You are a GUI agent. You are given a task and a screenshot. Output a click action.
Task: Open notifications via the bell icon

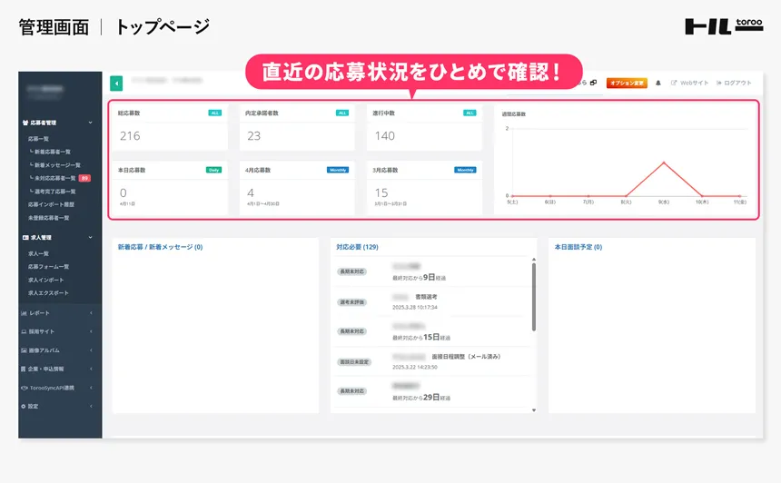[658, 84]
